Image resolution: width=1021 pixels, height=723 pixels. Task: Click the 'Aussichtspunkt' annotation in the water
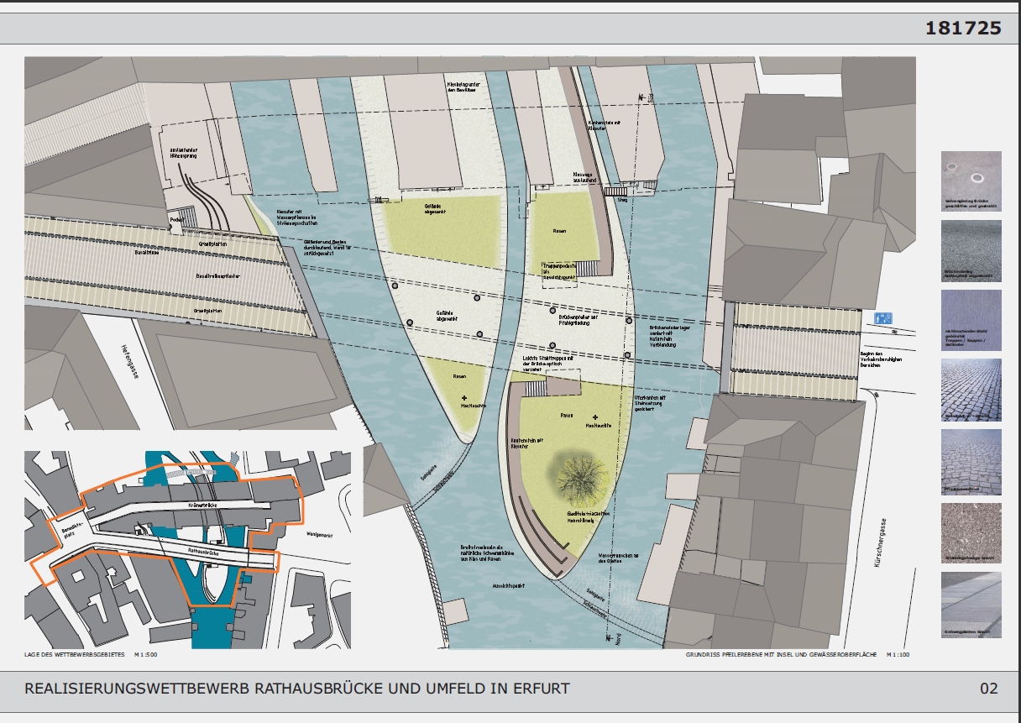[x=509, y=587]
